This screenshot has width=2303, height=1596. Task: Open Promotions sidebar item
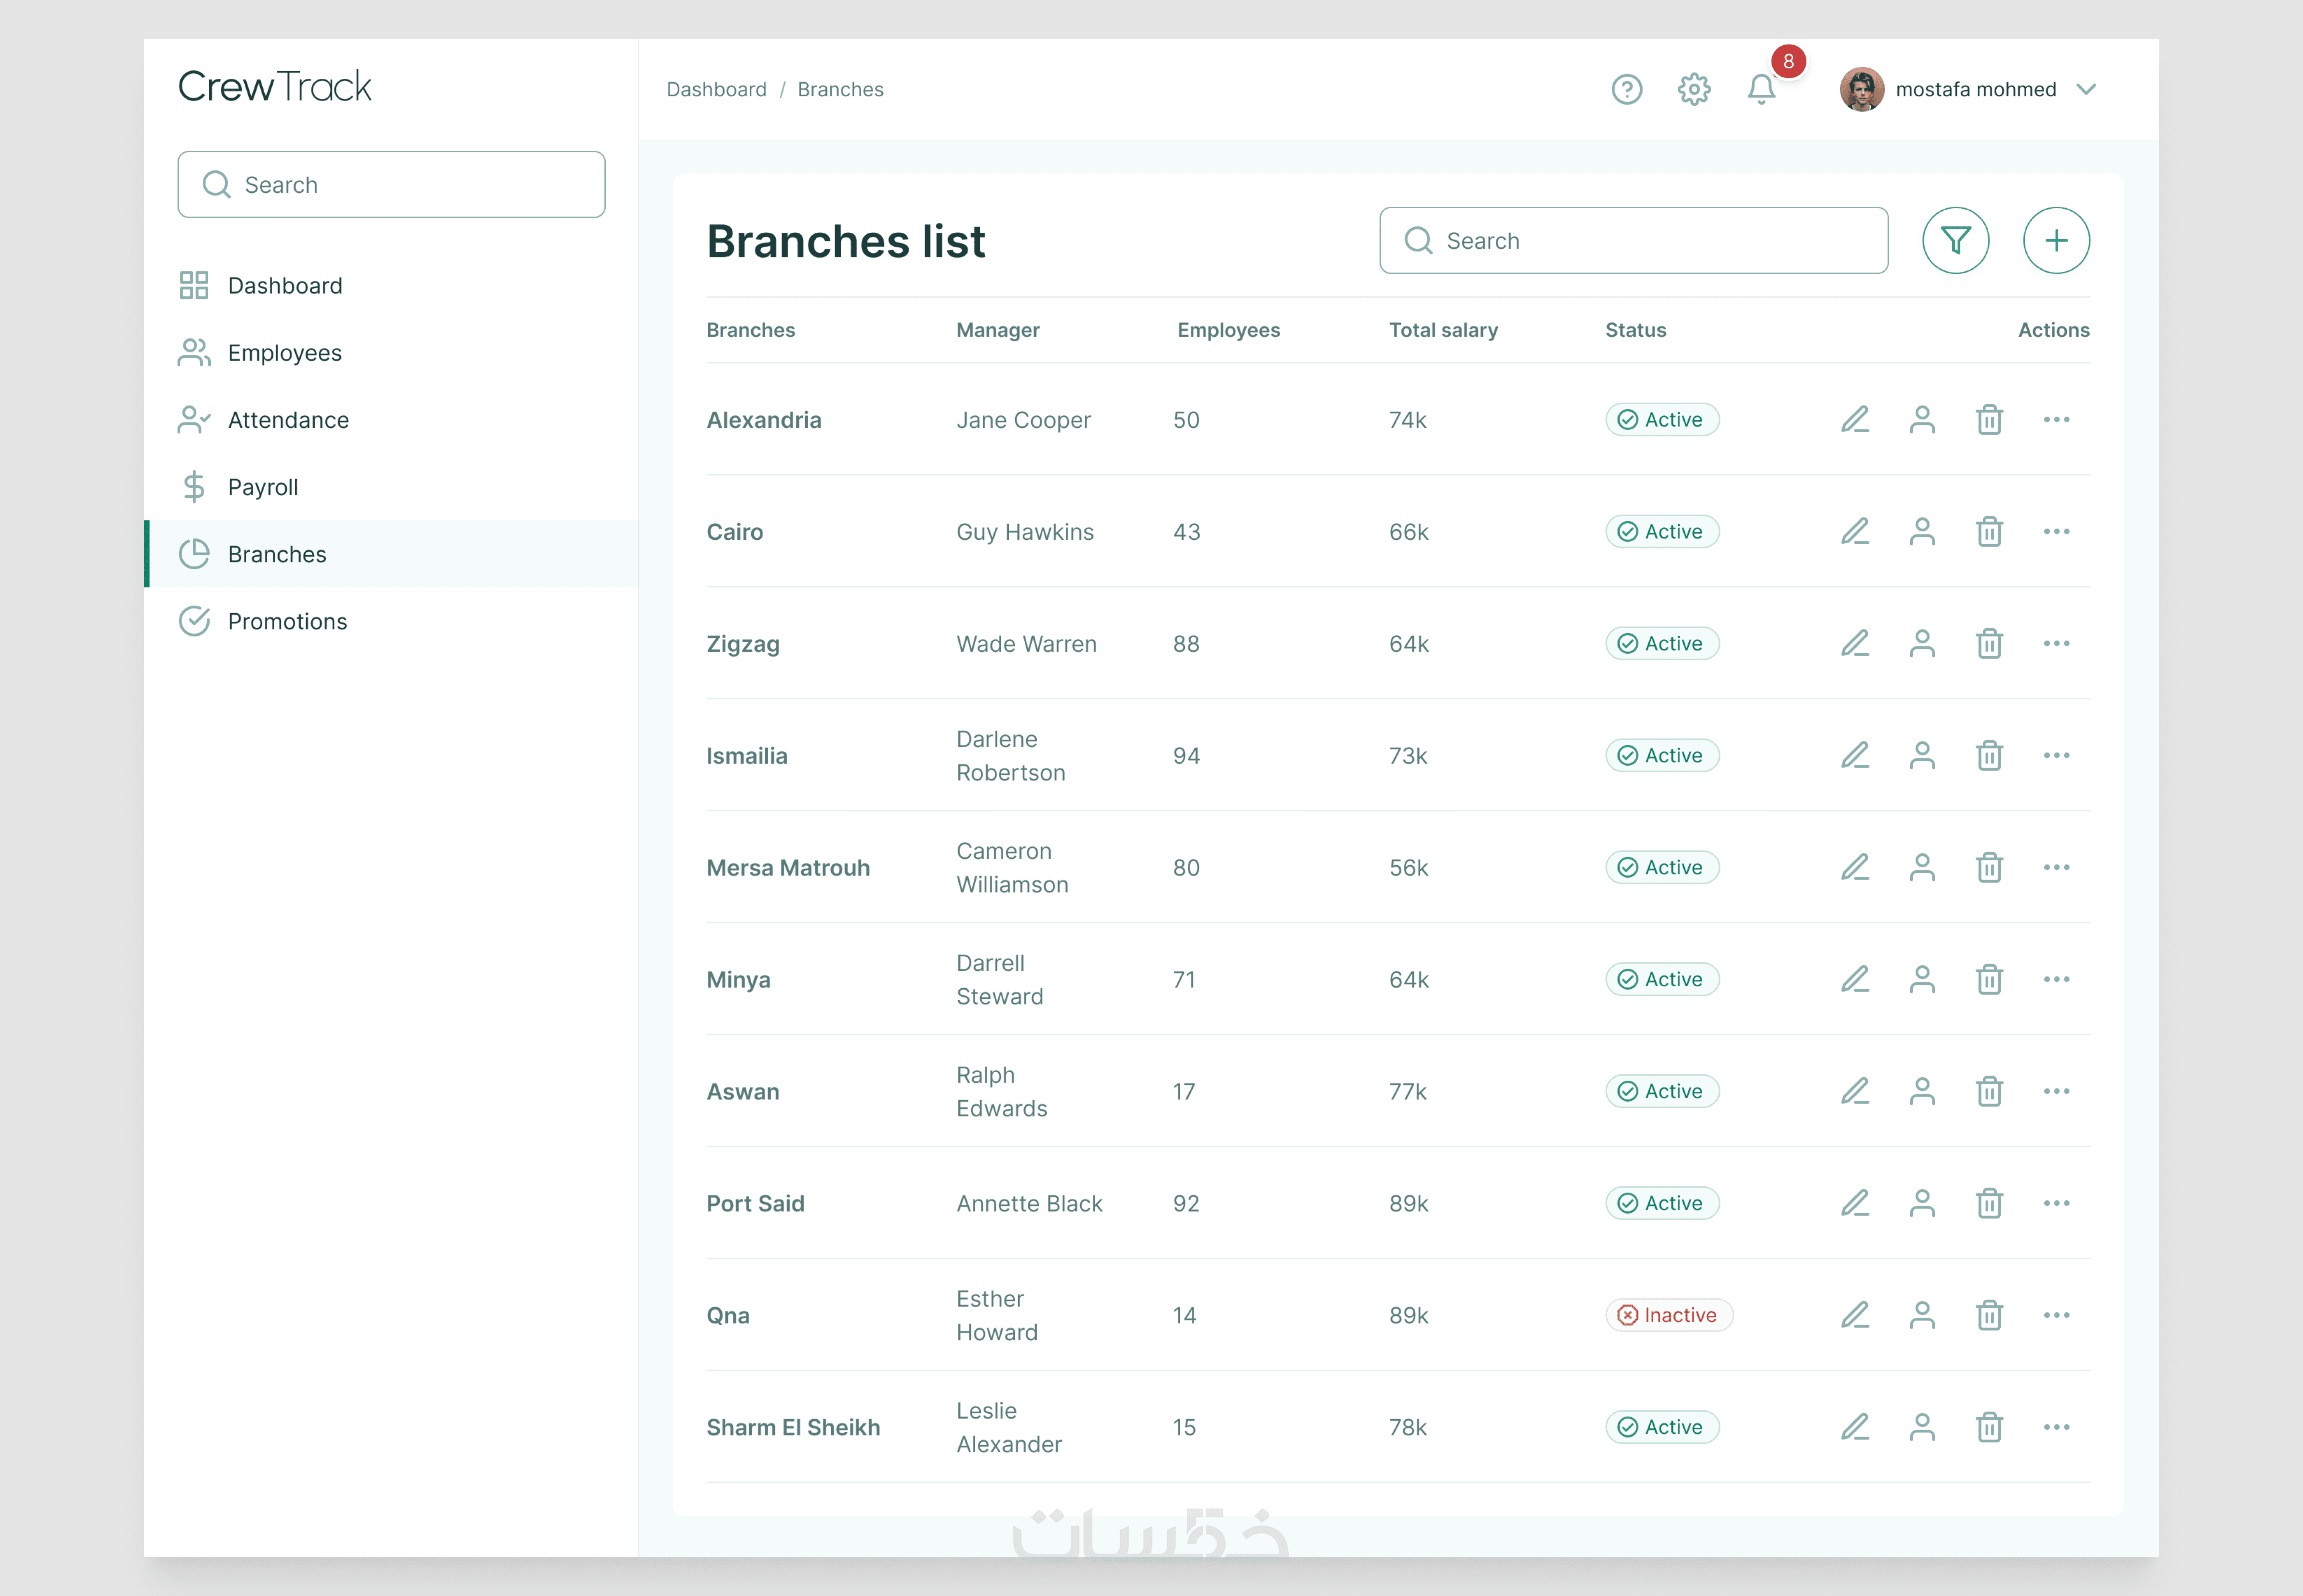[287, 621]
